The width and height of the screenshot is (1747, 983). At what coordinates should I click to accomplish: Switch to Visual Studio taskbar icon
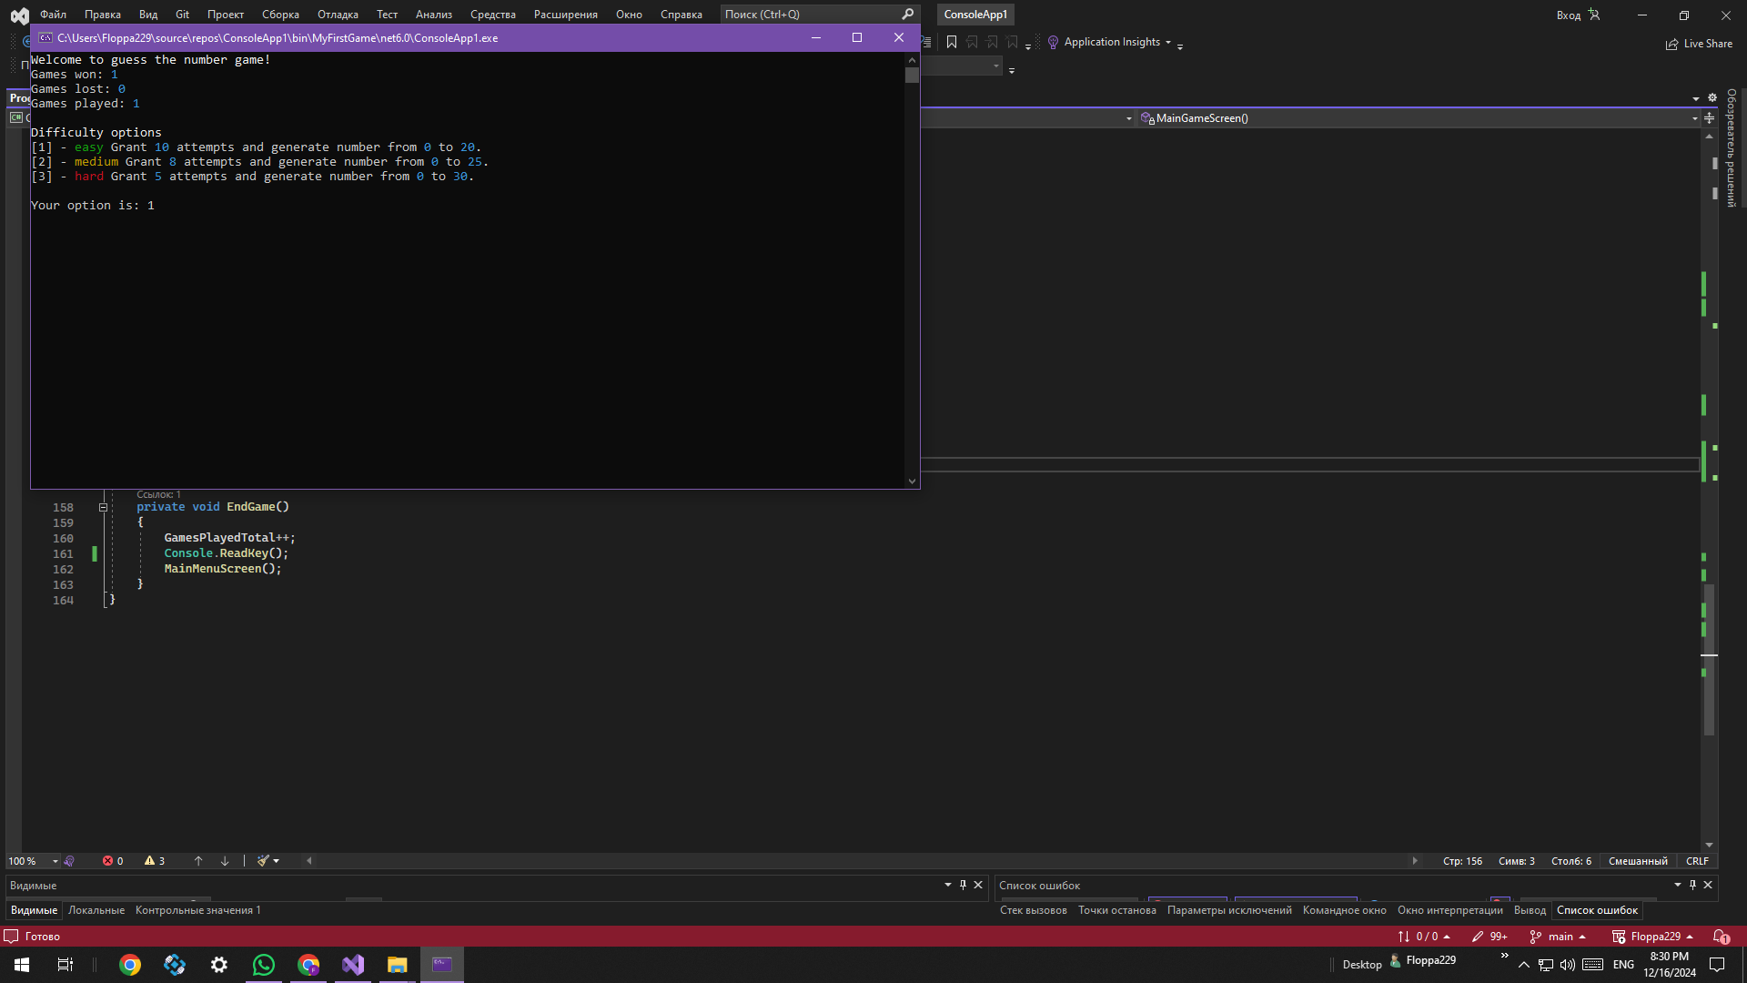coord(353,965)
